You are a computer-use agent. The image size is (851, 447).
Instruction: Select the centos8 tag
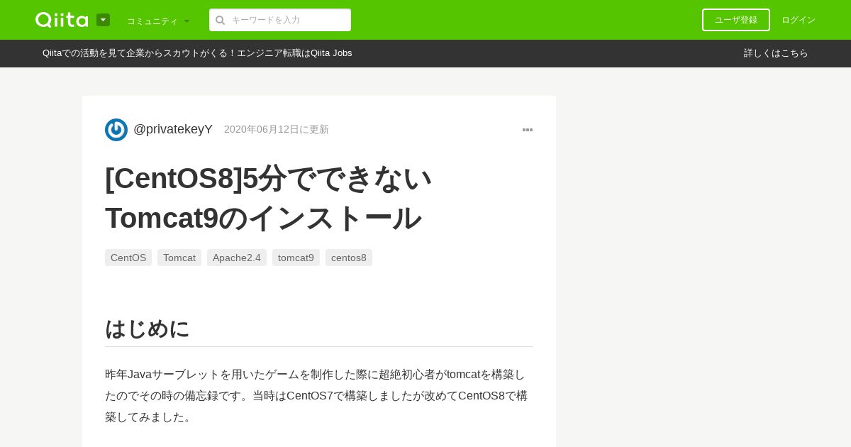point(349,258)
